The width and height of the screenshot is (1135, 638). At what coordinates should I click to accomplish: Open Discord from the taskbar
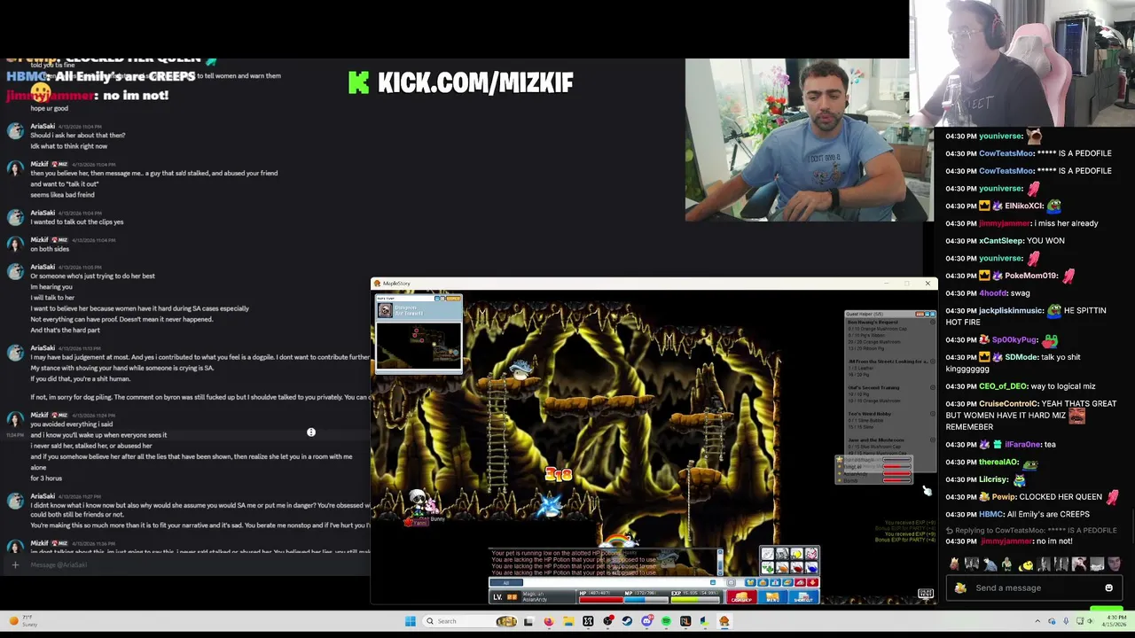(x=646, y=621)
